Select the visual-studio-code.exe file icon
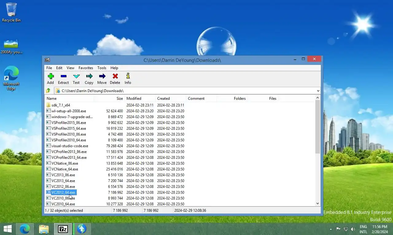Screen dimensions: 393x235 tap(49, 146)
